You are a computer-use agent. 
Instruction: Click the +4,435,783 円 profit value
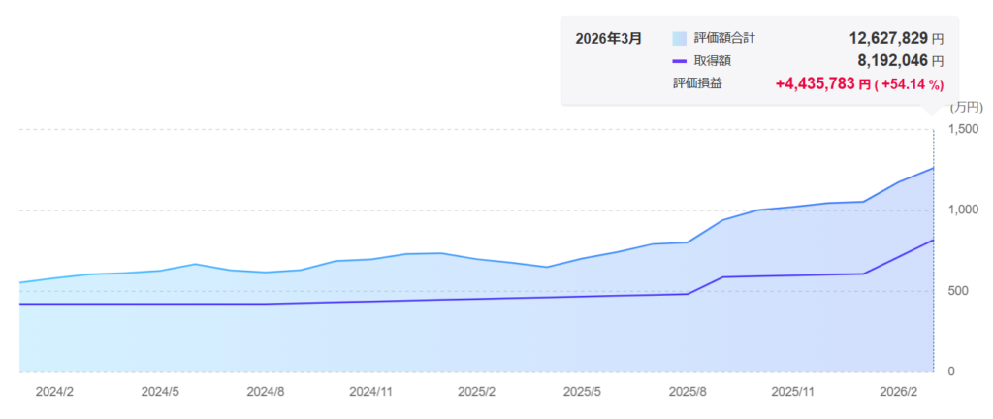[822, 84]
